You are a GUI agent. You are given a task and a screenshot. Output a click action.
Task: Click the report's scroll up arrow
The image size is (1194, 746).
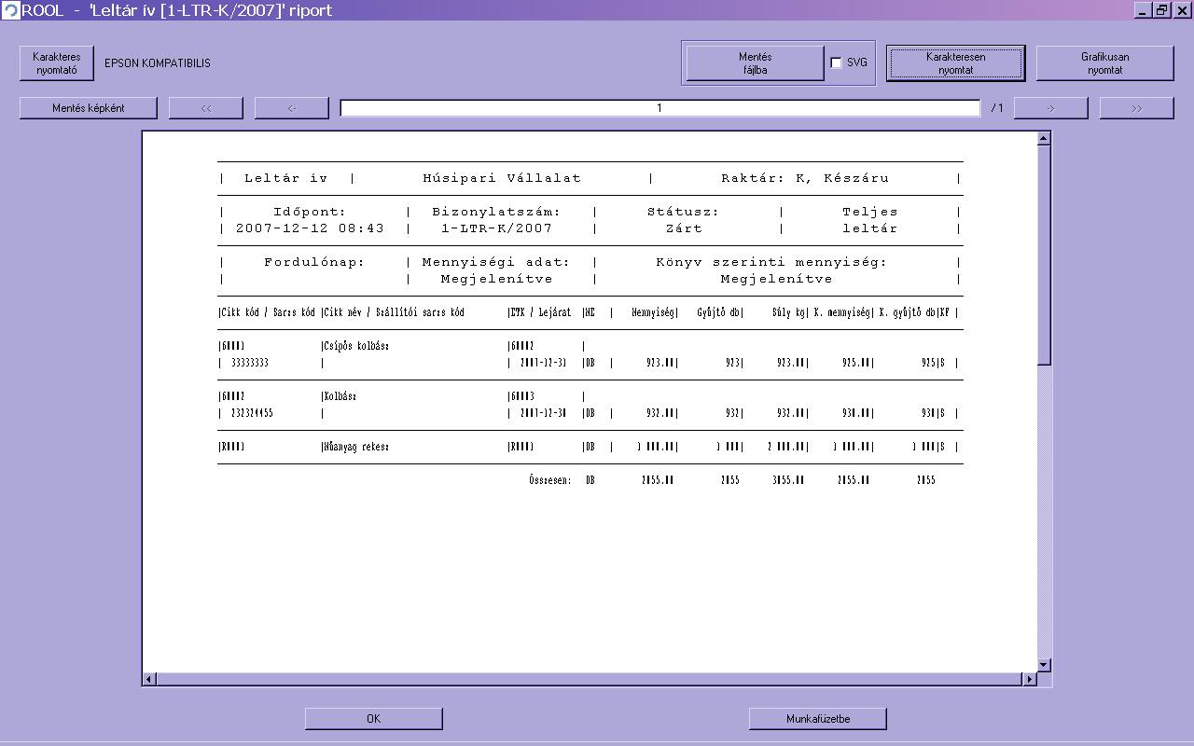[1044, 139]
